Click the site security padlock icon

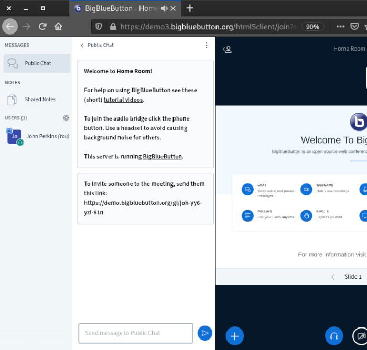(113, 27)
